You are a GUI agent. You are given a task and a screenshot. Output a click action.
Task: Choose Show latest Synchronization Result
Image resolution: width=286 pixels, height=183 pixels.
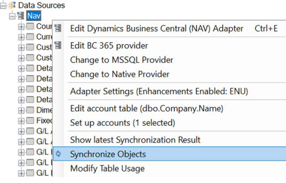[x=170, y=140]
